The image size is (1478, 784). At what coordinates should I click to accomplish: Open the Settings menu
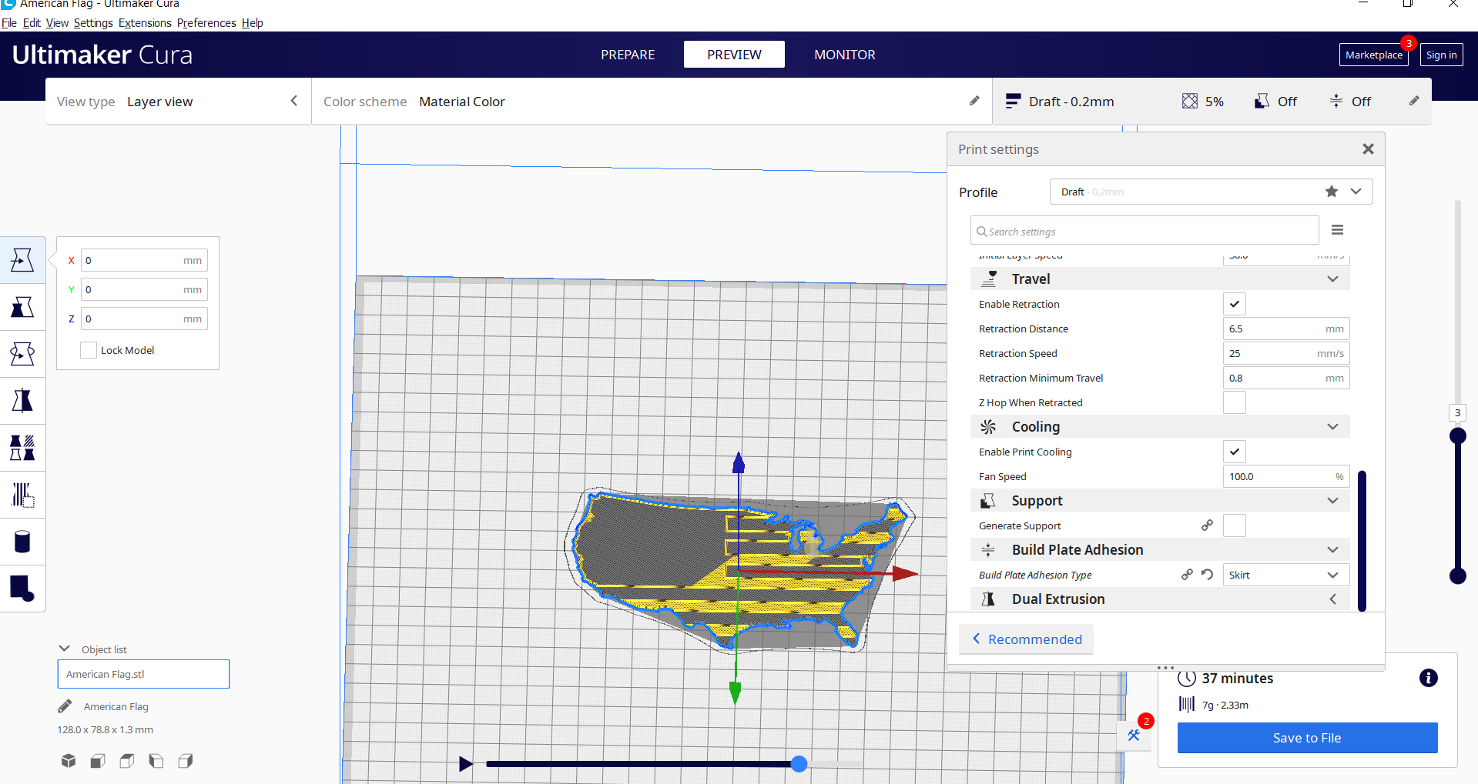click(93, 23)
